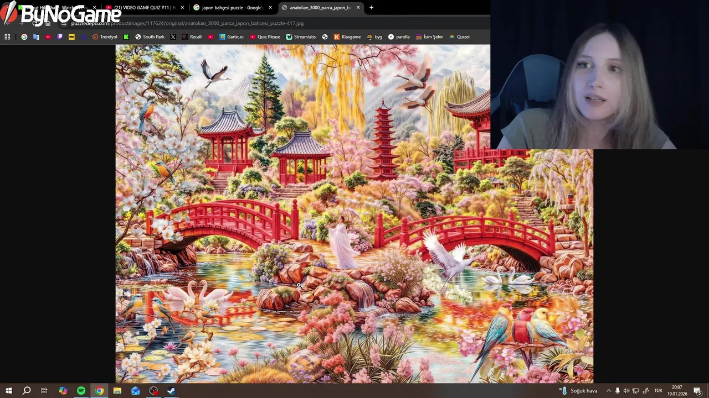Screen dimensions: 709x398
Task: Open the South Park globe favicon
Action: point(138,37)
